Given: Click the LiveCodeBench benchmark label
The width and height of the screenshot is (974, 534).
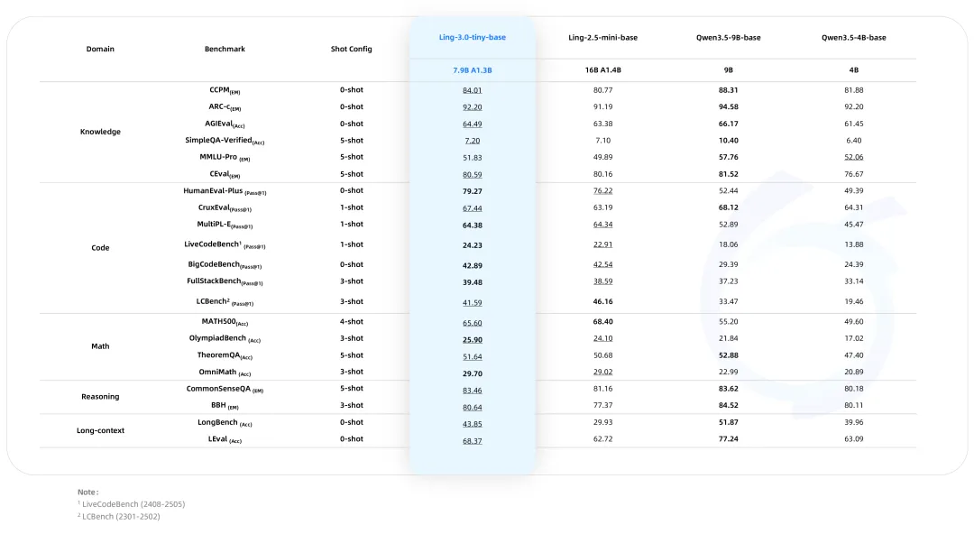Looking at the screenshot, I should (x=225, y=245).
